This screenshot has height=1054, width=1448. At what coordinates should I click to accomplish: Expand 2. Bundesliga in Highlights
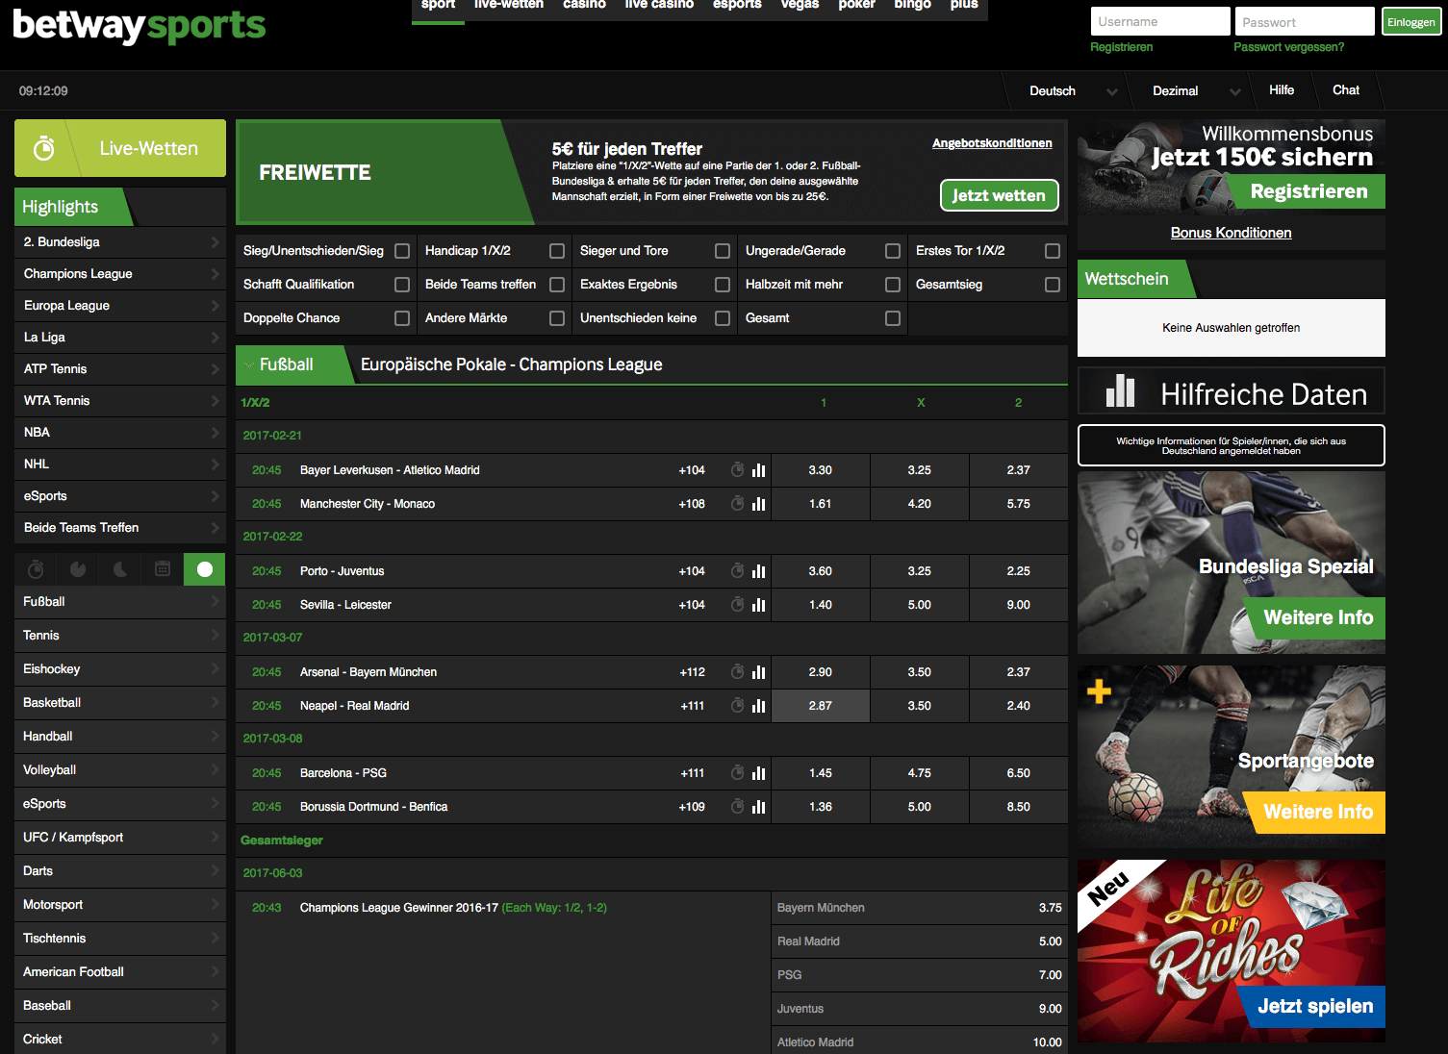coord(120,242)
